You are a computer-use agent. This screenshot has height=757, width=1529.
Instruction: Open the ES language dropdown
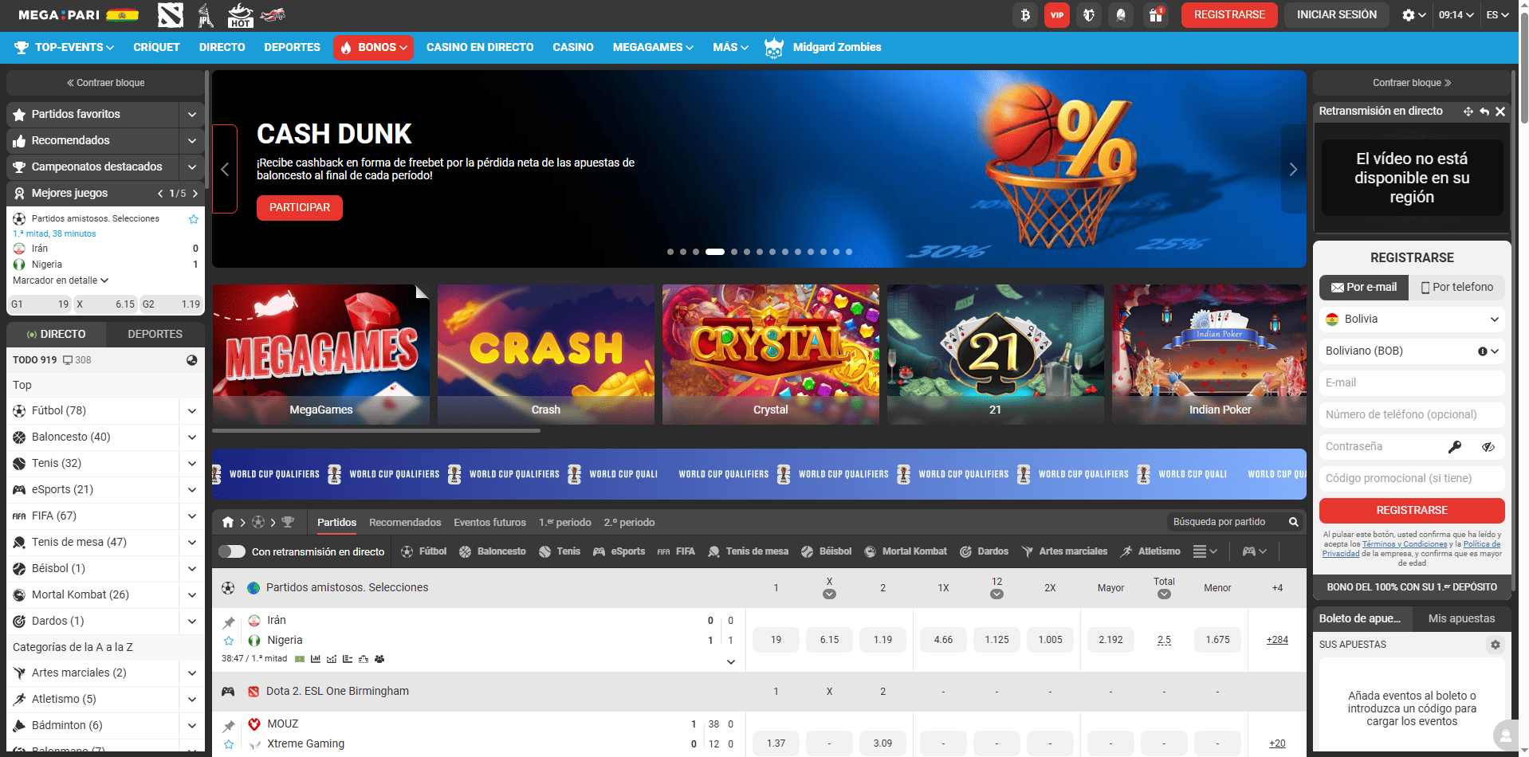(x=1498, y=15)
